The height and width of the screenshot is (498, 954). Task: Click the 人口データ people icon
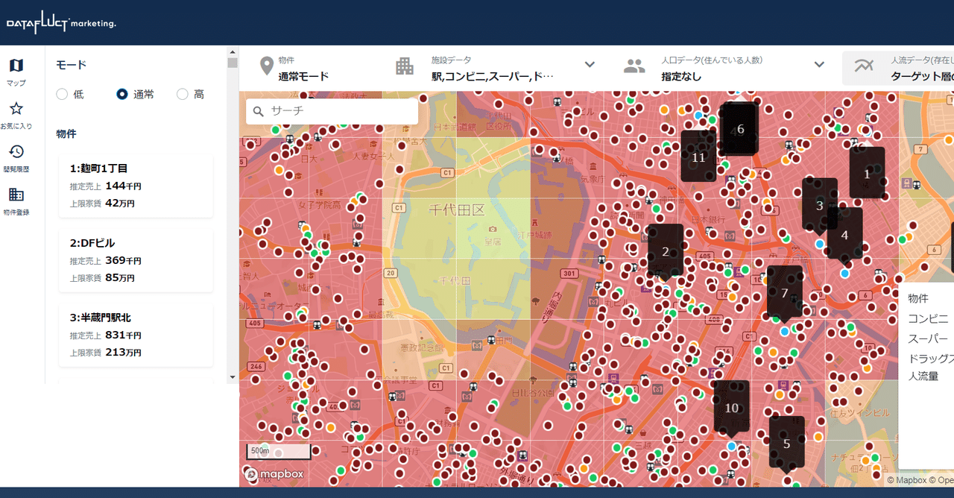point(634,66)
